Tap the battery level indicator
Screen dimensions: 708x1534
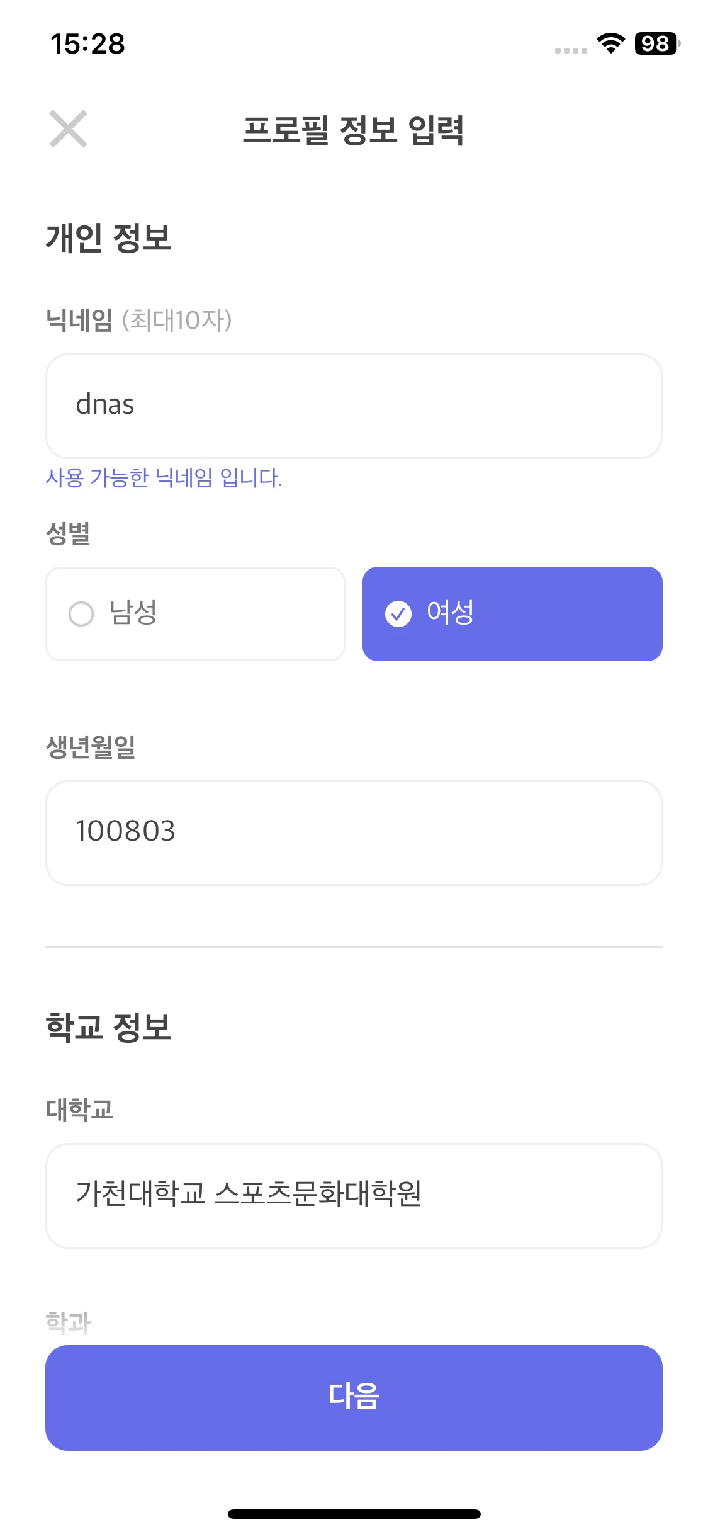[x=657, y=43]
